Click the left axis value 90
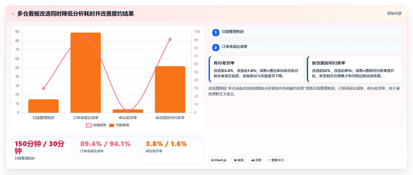 [17, 32]
